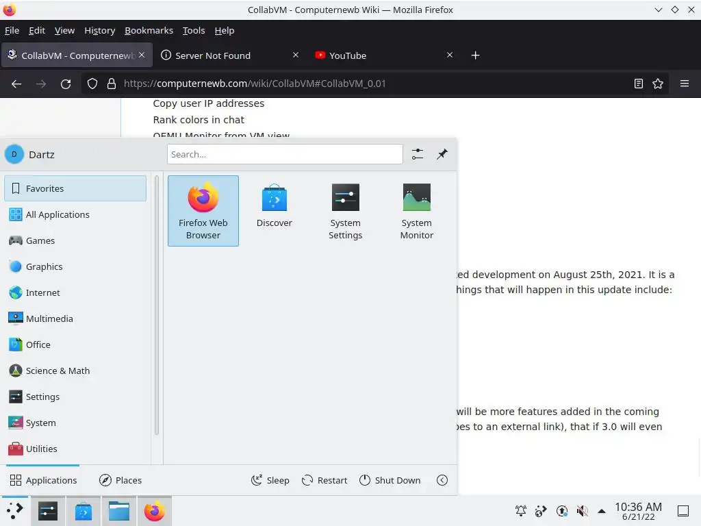The width and height of the screenshot is (701, 526).
Task: Click the computernewb.com URL bar
Action: 374,84
